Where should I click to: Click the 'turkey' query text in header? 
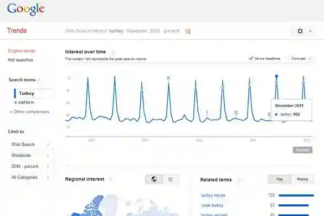[116, 31]
